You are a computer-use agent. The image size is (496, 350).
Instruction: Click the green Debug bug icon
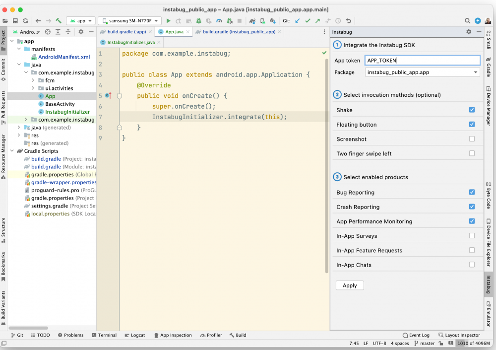click(199, 21)
